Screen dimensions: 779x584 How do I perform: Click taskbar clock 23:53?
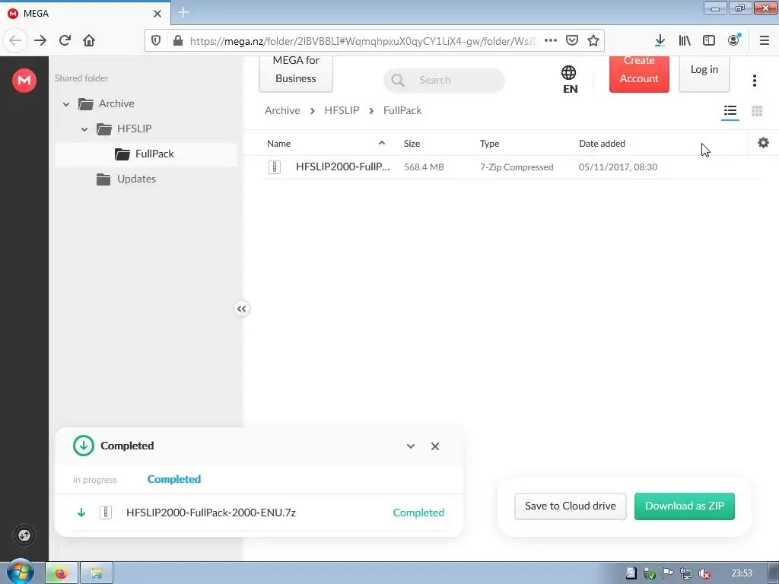742,573
